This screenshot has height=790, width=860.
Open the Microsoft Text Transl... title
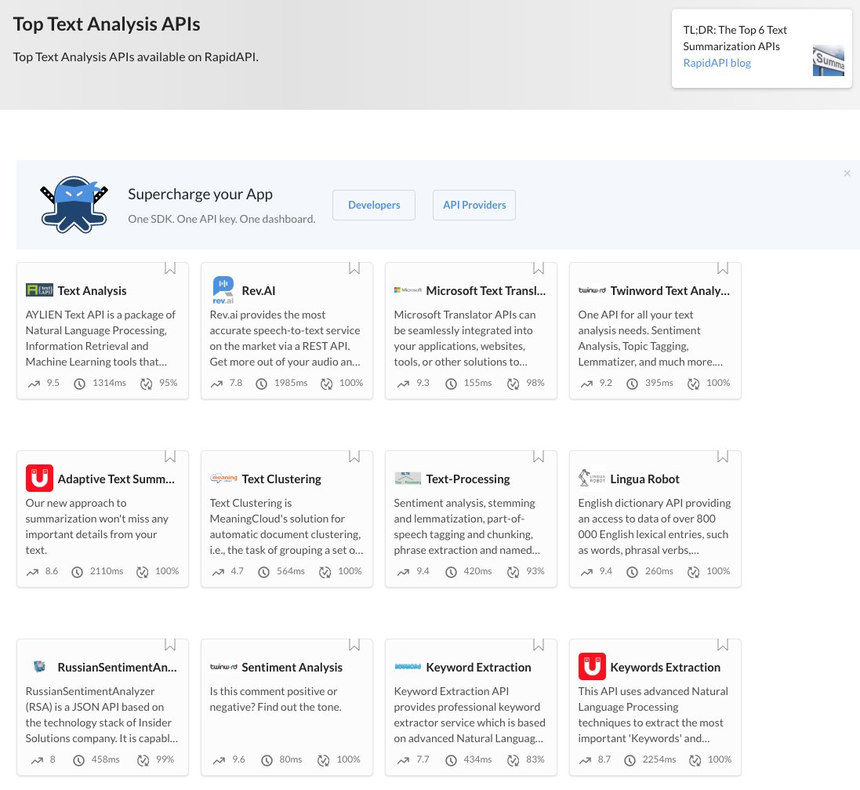point(486,290)
